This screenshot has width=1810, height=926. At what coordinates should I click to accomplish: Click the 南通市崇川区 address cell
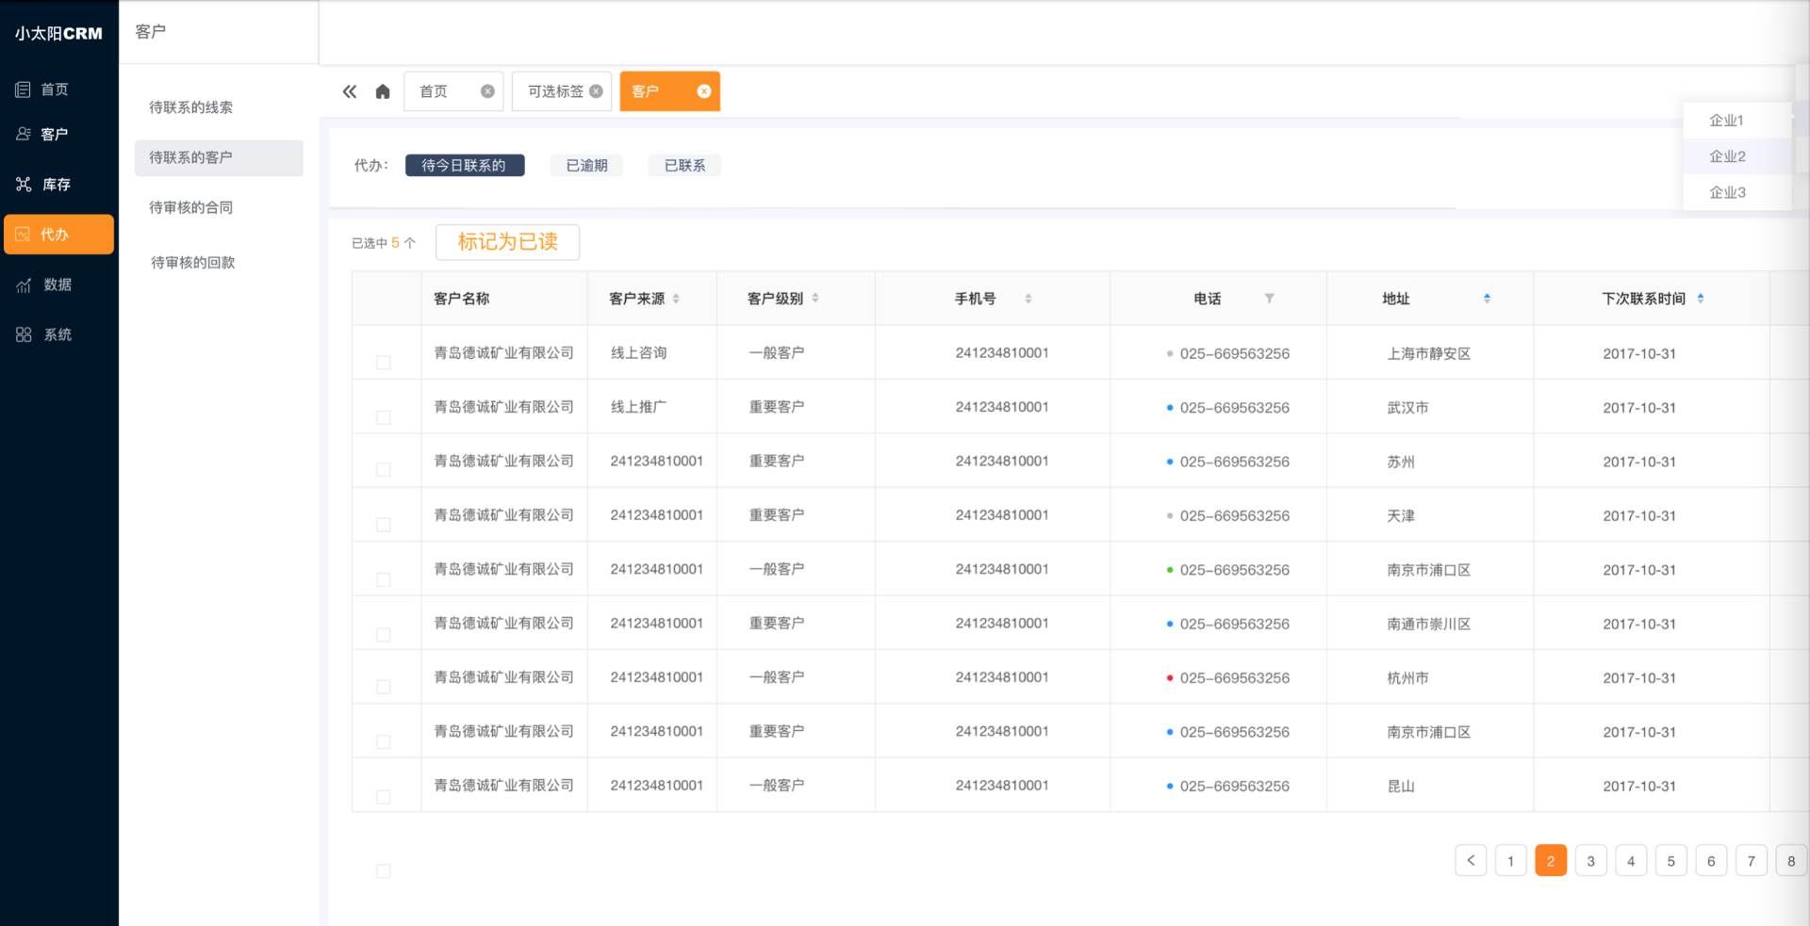click(1429, 625)
